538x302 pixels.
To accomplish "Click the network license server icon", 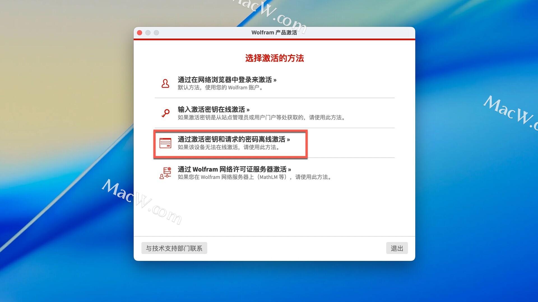I will 165,173.
